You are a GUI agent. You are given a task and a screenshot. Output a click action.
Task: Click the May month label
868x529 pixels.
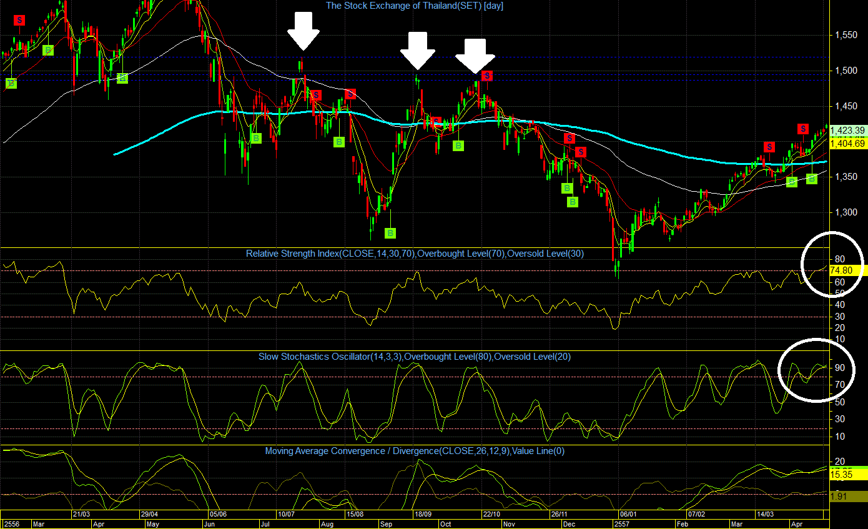154,524
